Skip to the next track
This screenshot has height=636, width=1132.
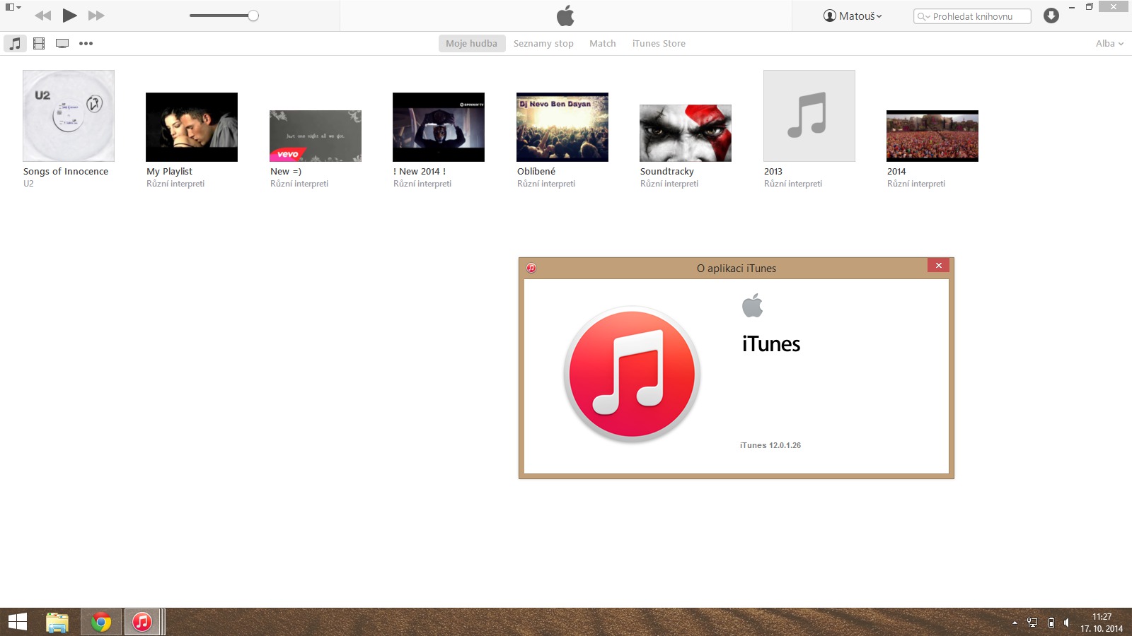96,16
